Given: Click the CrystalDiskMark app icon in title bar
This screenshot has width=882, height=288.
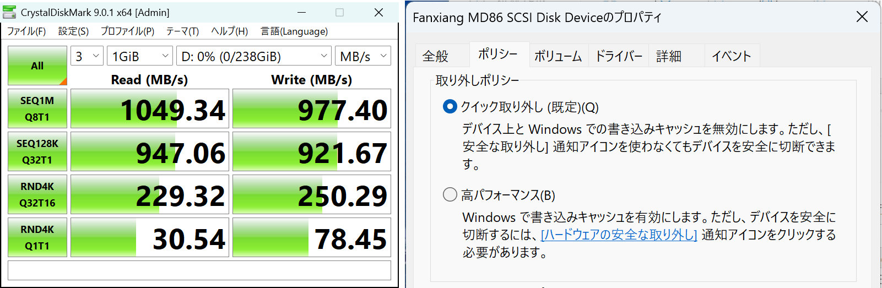Looking at the screenshot, I should point(9,12).
